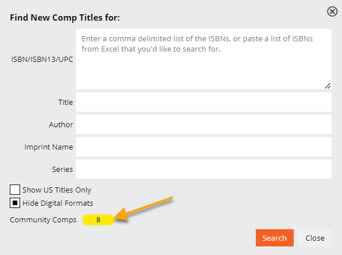This screenshot has height=255, width=342.
Task: Click the ISBN list text area
Action: 203,59
